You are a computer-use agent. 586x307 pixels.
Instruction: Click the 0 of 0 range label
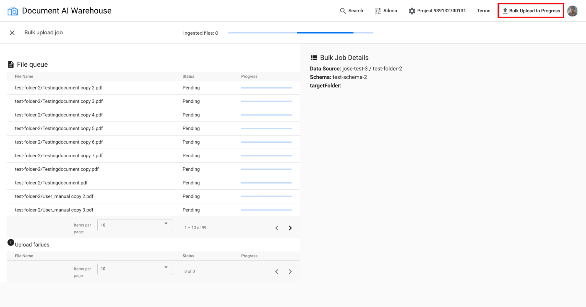(189, 271)
